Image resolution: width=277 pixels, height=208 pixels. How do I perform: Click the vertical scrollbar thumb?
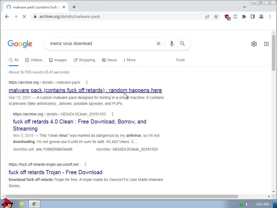pyautogui.click(x=273, y=53)
